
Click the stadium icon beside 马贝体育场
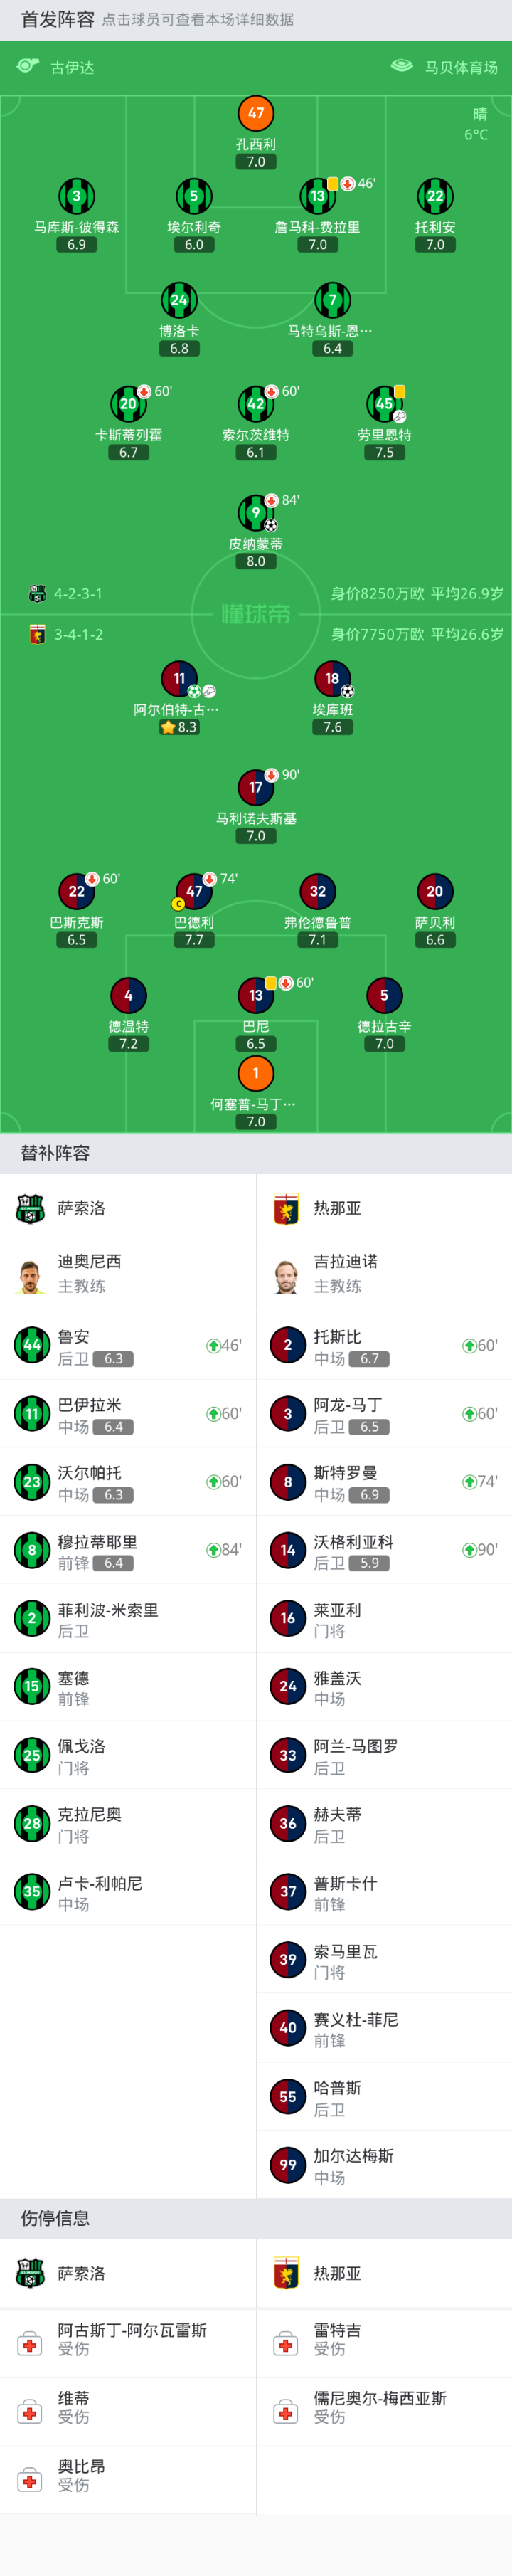click(x=401, y=66)
